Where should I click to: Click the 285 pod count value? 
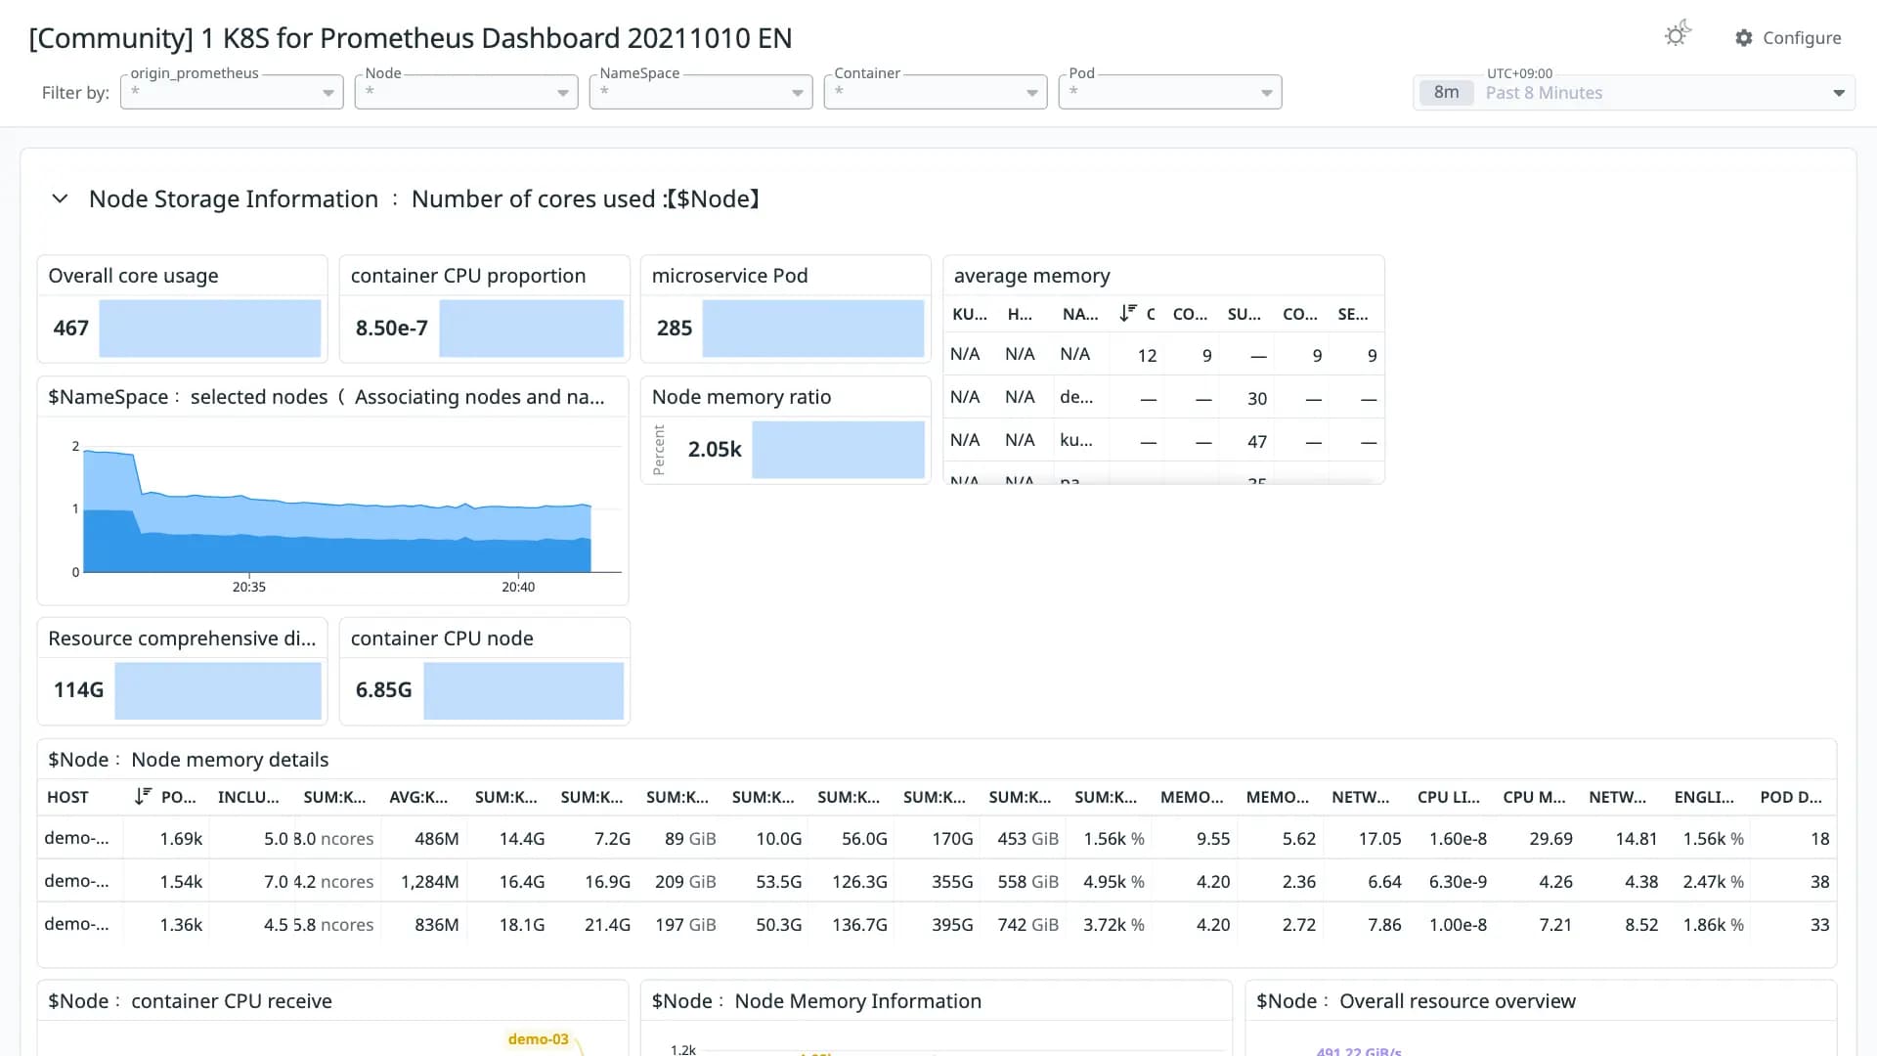(x=675, y=328)
